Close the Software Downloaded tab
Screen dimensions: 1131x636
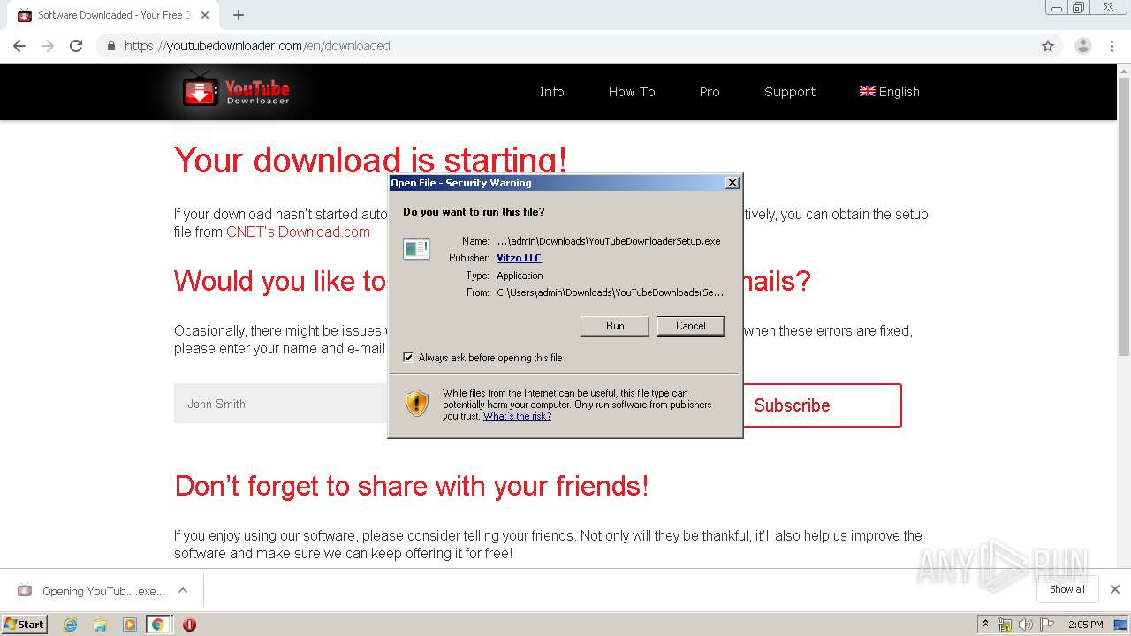[x=205, y=15]
